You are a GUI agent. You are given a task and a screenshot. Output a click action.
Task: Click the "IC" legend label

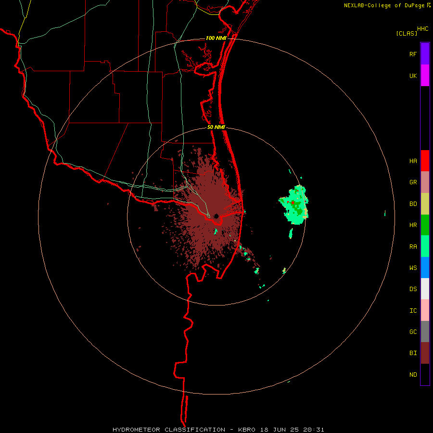pyautogui.click(x=413, y=311)
